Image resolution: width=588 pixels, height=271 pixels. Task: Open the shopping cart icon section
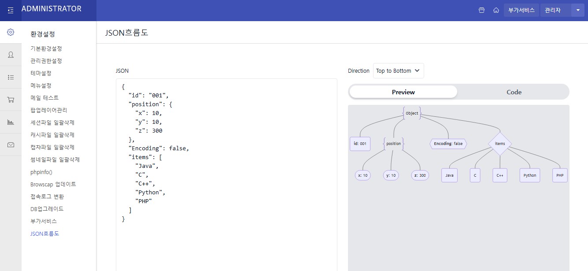11,100
